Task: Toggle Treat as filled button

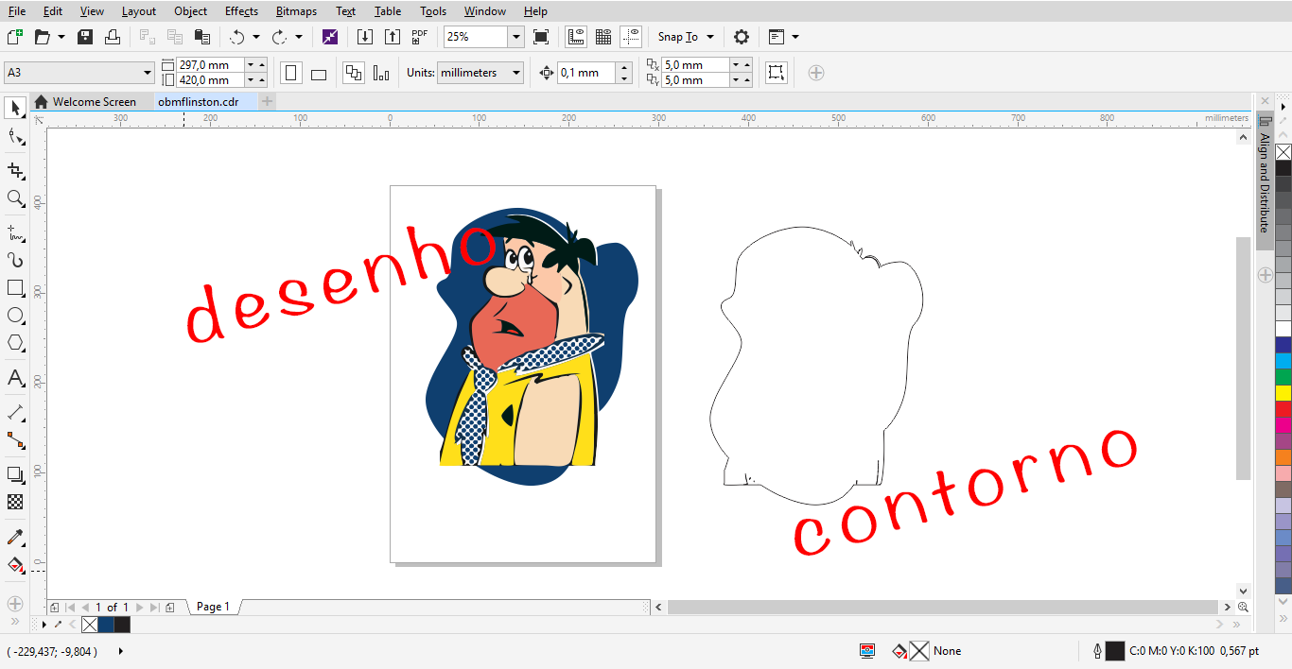Action: [776, 73]
